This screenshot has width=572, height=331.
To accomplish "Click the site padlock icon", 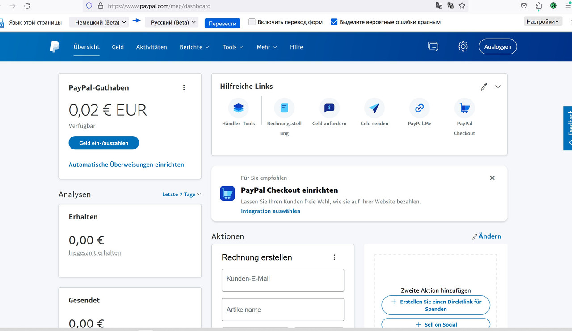I will click(x=100, y=6).
